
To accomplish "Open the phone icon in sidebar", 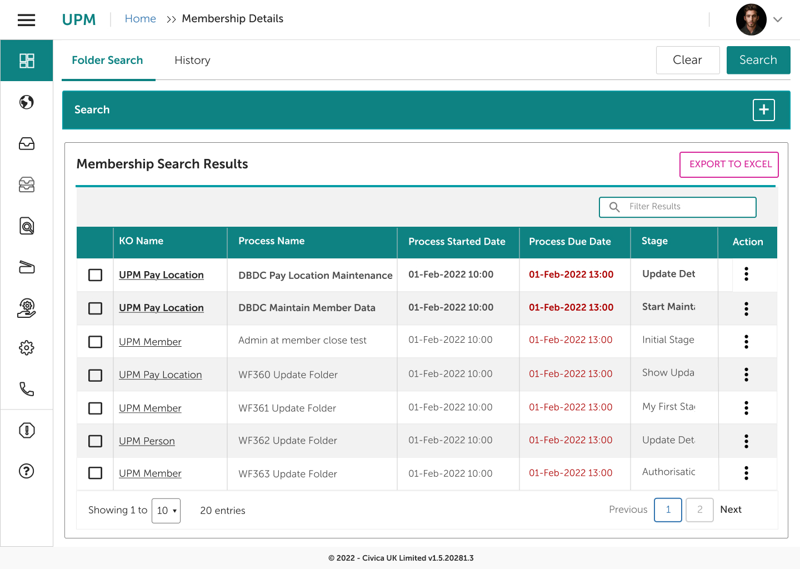I will 27,388.
